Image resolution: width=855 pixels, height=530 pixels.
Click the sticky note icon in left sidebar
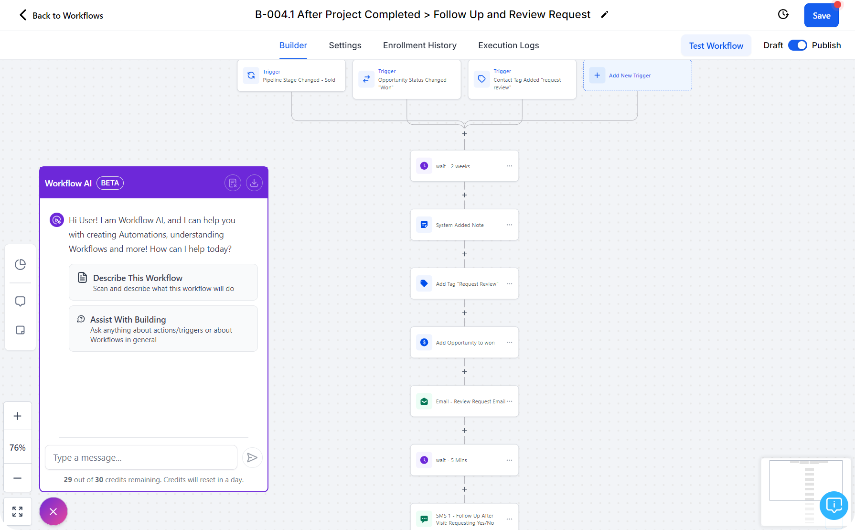[x=20, y=330]
